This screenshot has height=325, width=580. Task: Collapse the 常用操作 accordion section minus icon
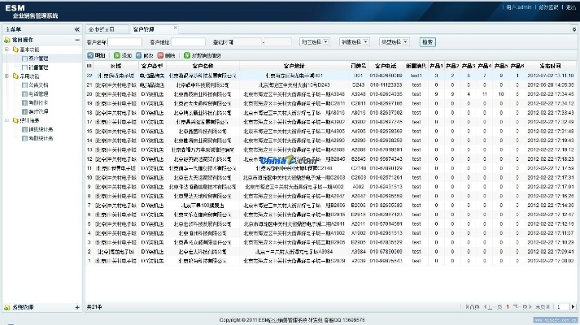pyautogui.click(x=77, y=40)
